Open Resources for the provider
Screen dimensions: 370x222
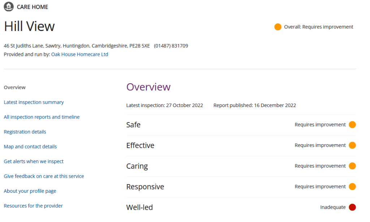[33, 206]
